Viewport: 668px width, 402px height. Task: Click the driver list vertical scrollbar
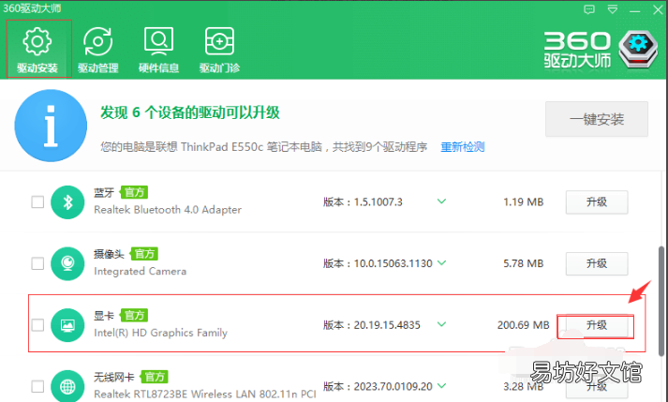(661, 301)
